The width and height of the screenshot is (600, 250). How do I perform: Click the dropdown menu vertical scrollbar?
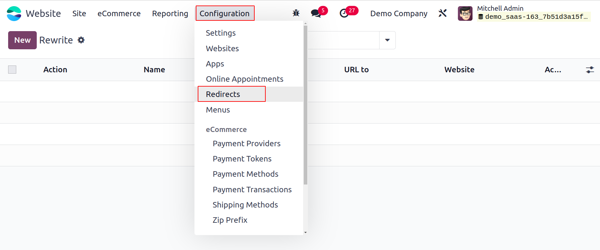coord(305,105)
